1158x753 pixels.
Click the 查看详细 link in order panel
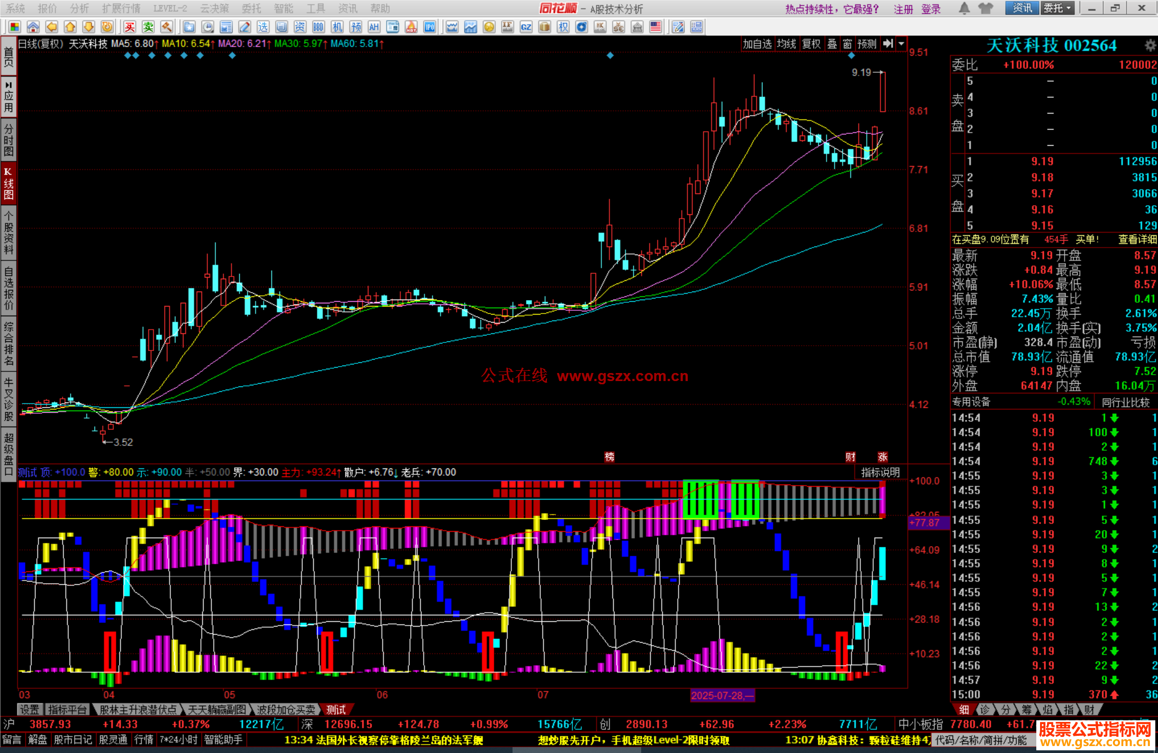(x=1137, y=240)
